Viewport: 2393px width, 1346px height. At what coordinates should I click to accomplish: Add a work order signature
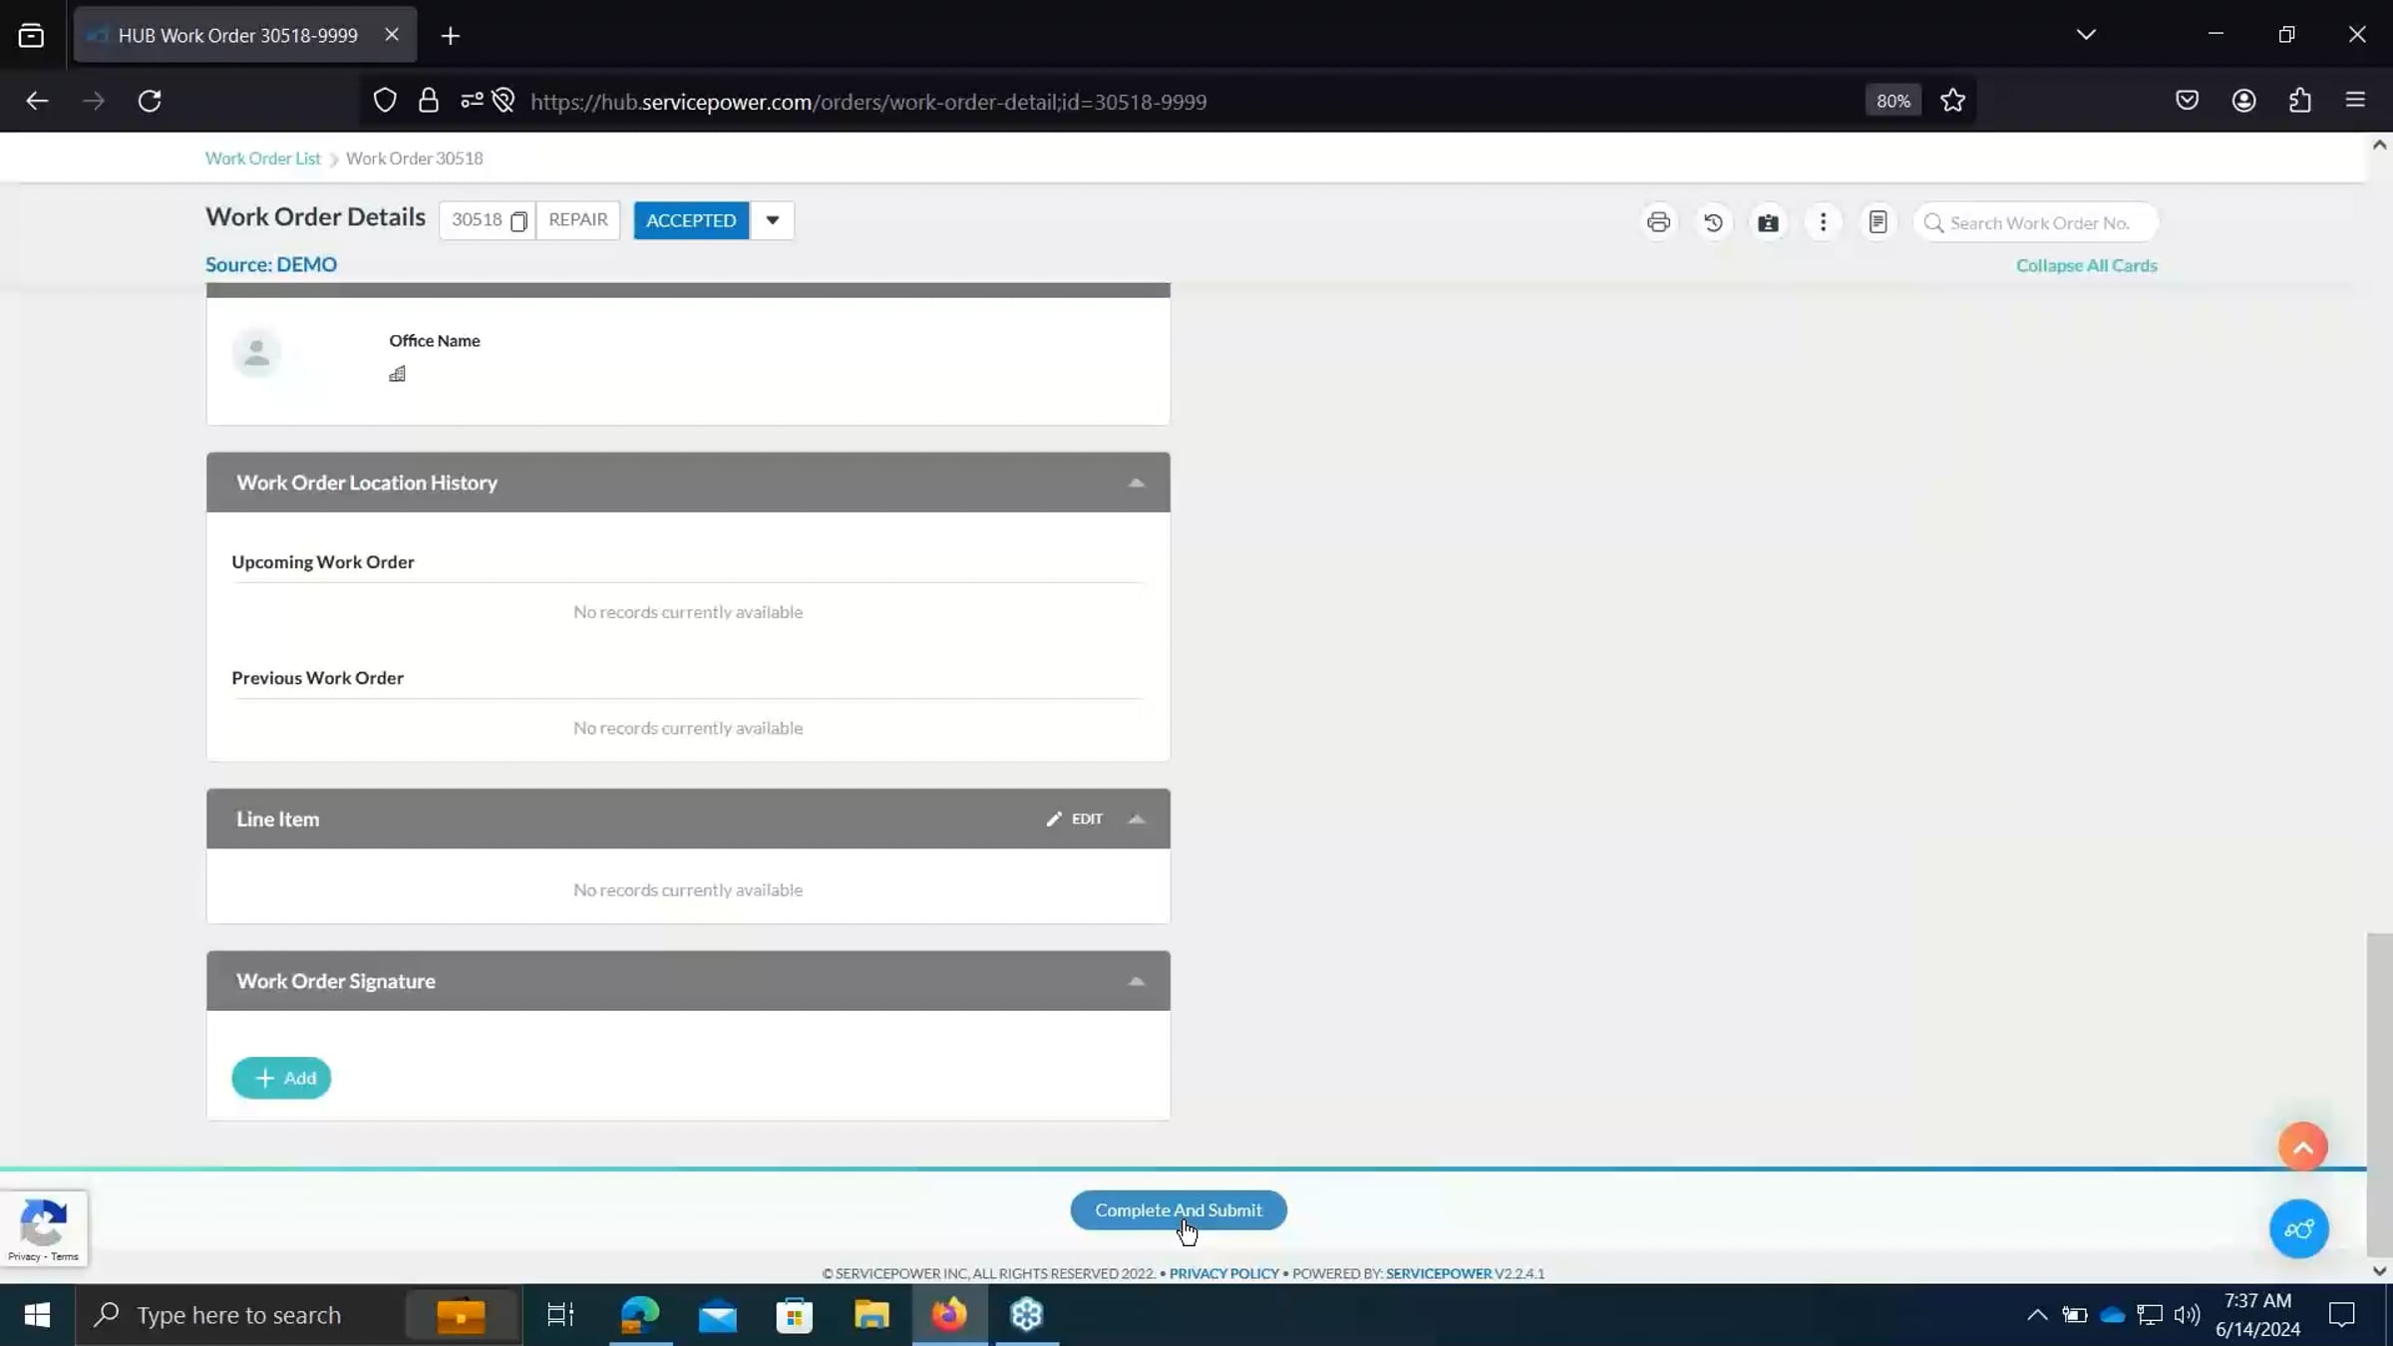pyautogui.click(x=281, y=1078)
